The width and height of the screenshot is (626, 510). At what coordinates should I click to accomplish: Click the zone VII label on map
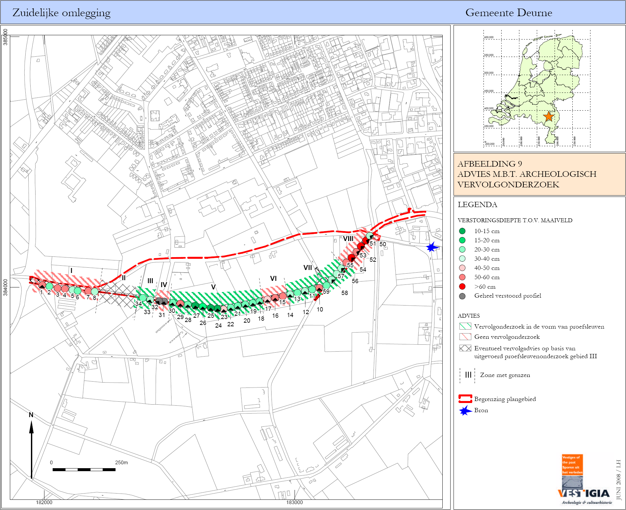pos(308,268)
